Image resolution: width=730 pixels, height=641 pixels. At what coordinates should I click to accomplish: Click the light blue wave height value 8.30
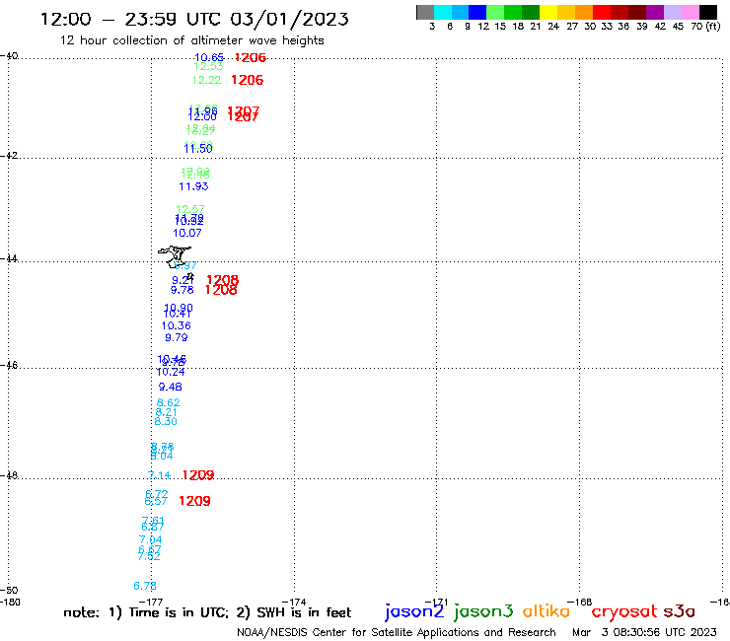[x=166, y=422]
